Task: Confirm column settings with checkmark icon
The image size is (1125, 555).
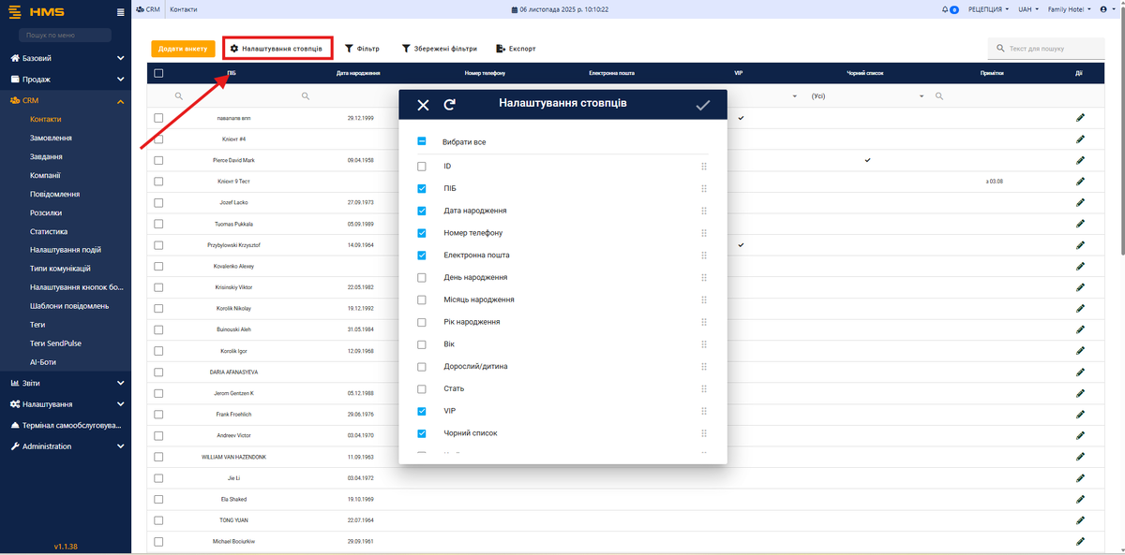Action: 703,106
